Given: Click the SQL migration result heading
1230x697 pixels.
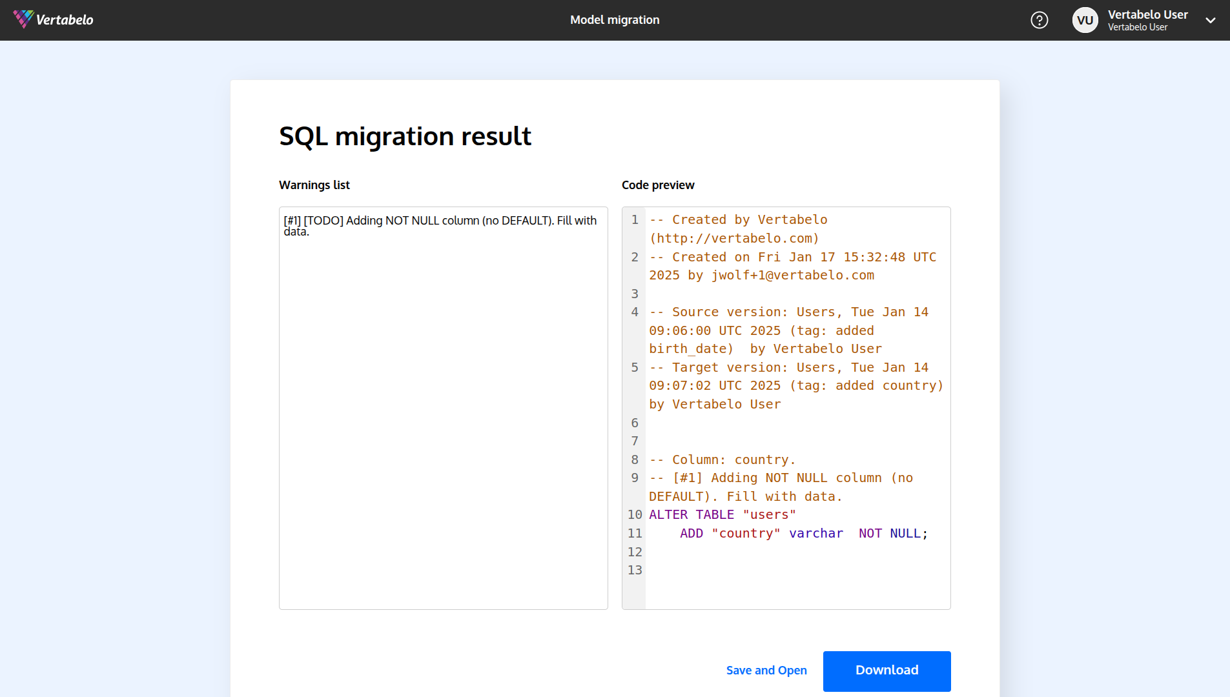Looking at the screenshot, I should click(x=405, y=136).
